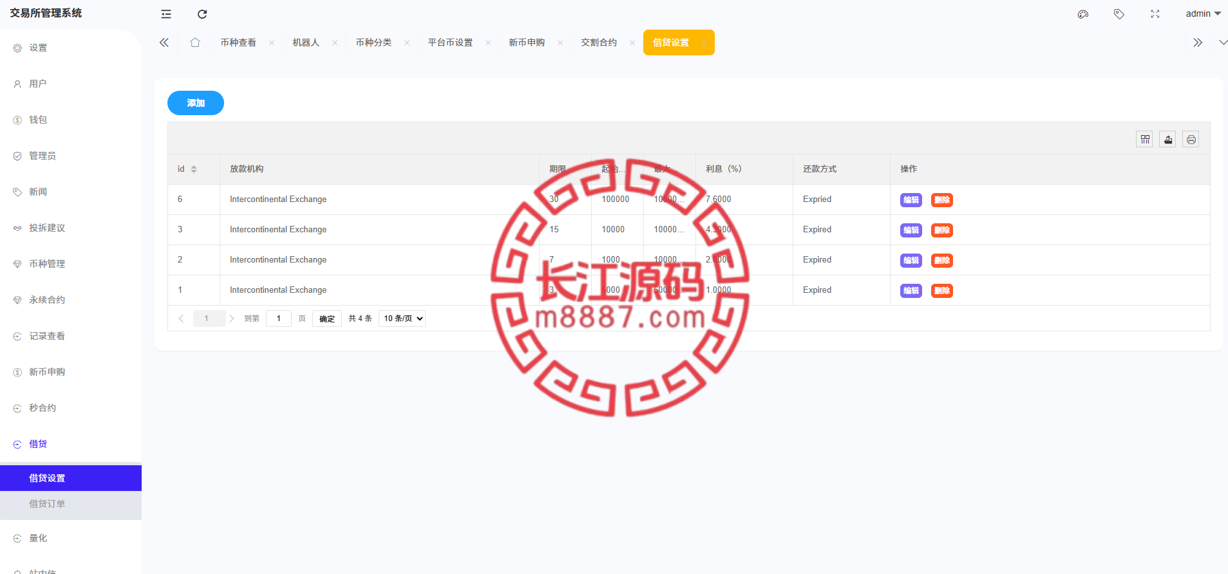This screenshot has width=1228, height=574.
Task: Switch to 机器人 tab
Action: point(306,42)
